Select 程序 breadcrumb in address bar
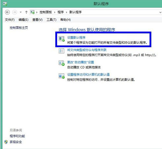Viewport: 162px width, 149px height. point(61,12)
